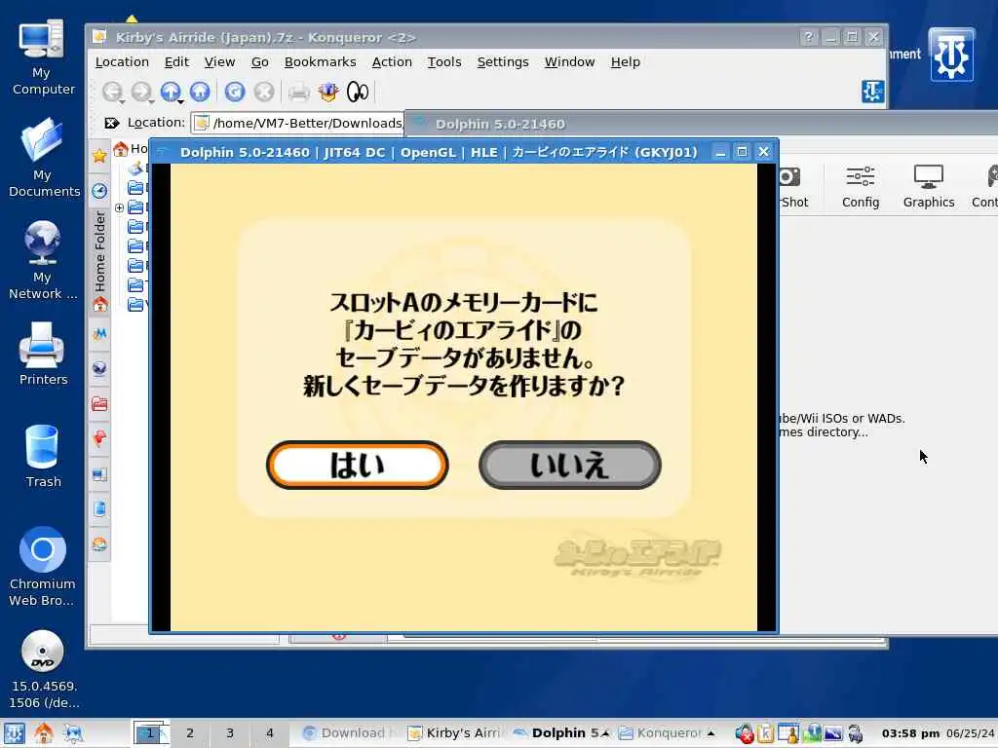Screen dimensions: 998x748
Task: Open the Location menu
Action: point(122,61)
